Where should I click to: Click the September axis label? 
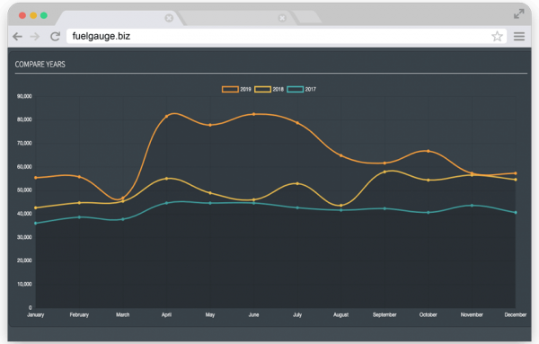point(384,314)
